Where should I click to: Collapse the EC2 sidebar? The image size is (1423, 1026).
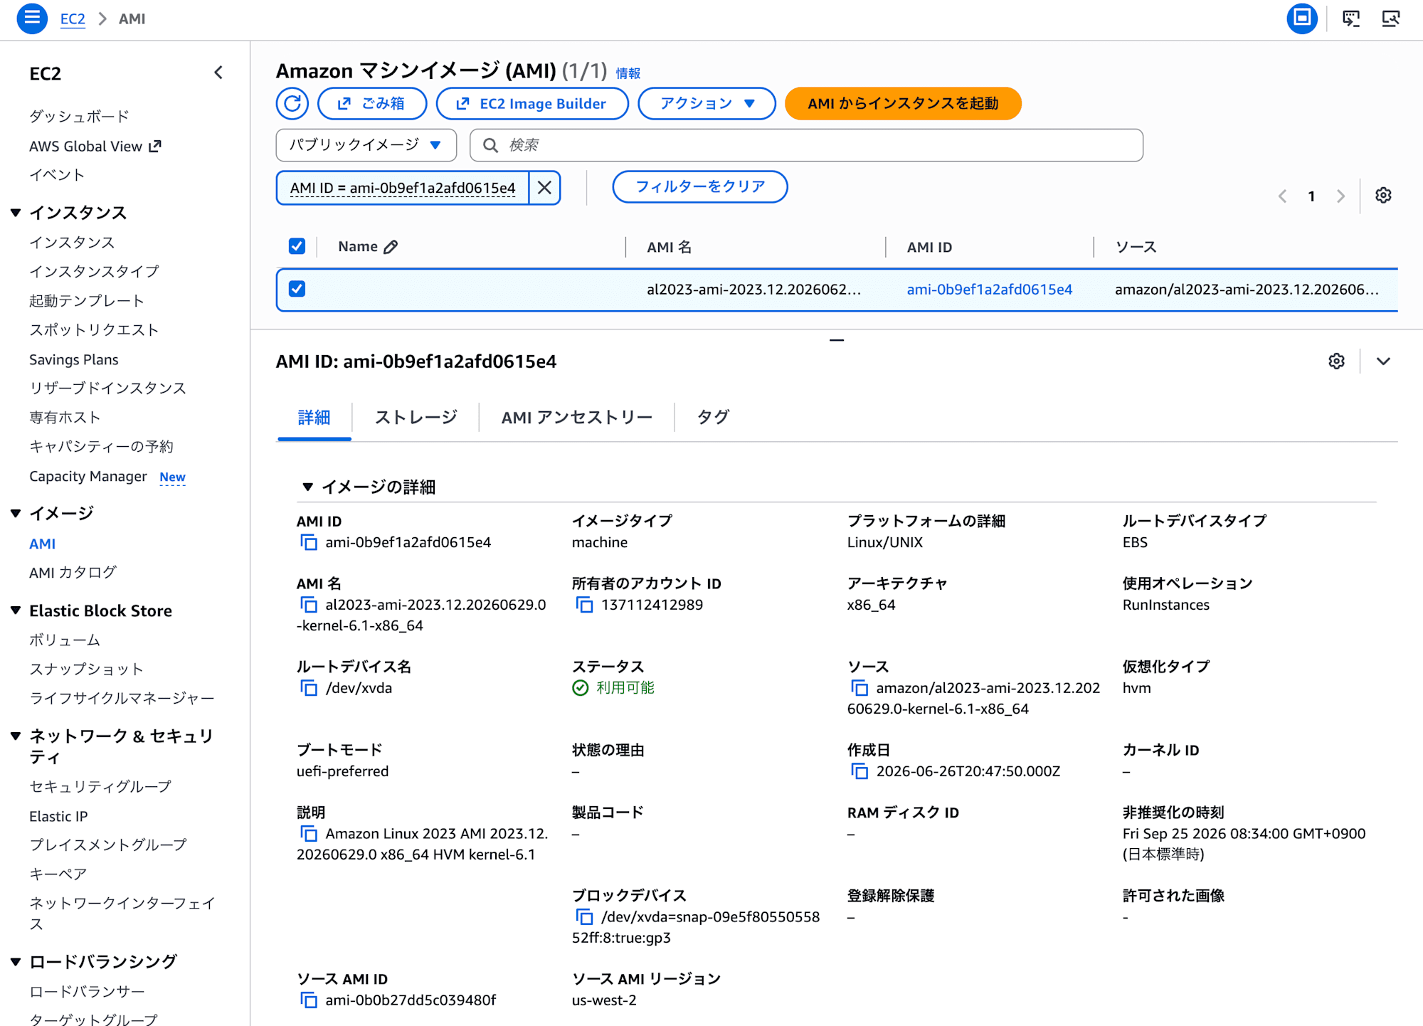[x=218, y=73]
